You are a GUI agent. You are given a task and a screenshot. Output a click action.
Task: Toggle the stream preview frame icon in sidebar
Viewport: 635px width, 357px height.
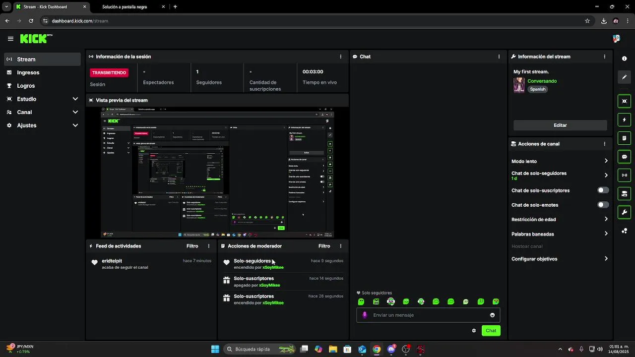point(624,101)
